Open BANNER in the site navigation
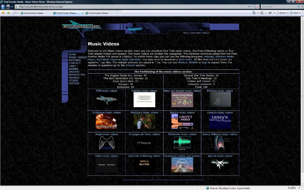Screen dimensions: 304x190 (x=74, y=69)
